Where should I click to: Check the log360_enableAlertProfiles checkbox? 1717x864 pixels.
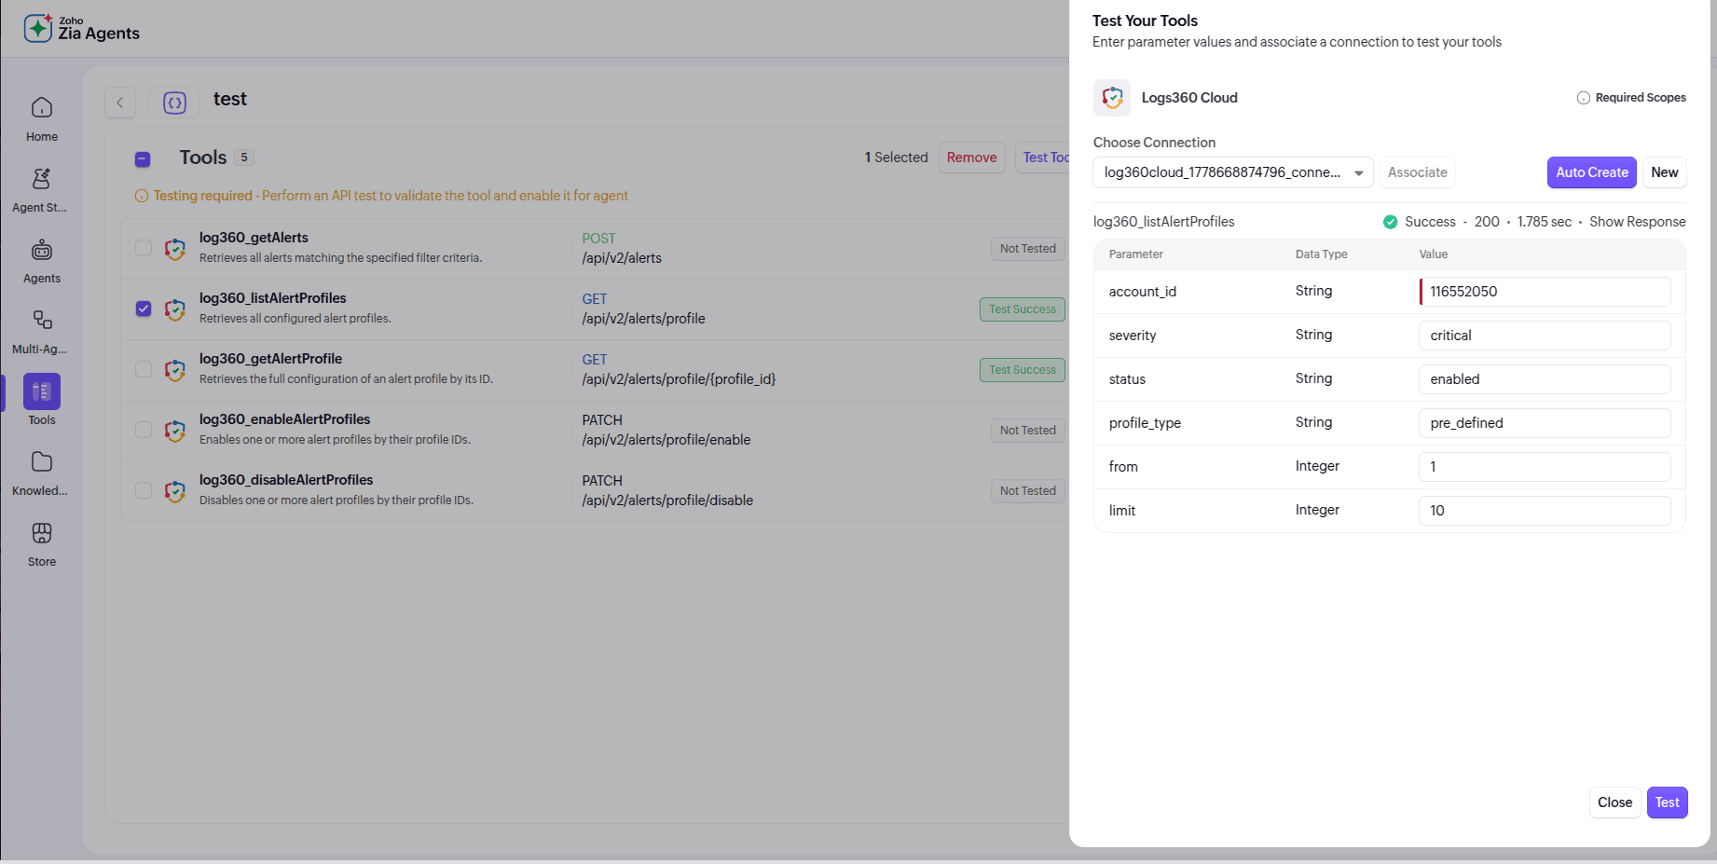tap(144, 430)
